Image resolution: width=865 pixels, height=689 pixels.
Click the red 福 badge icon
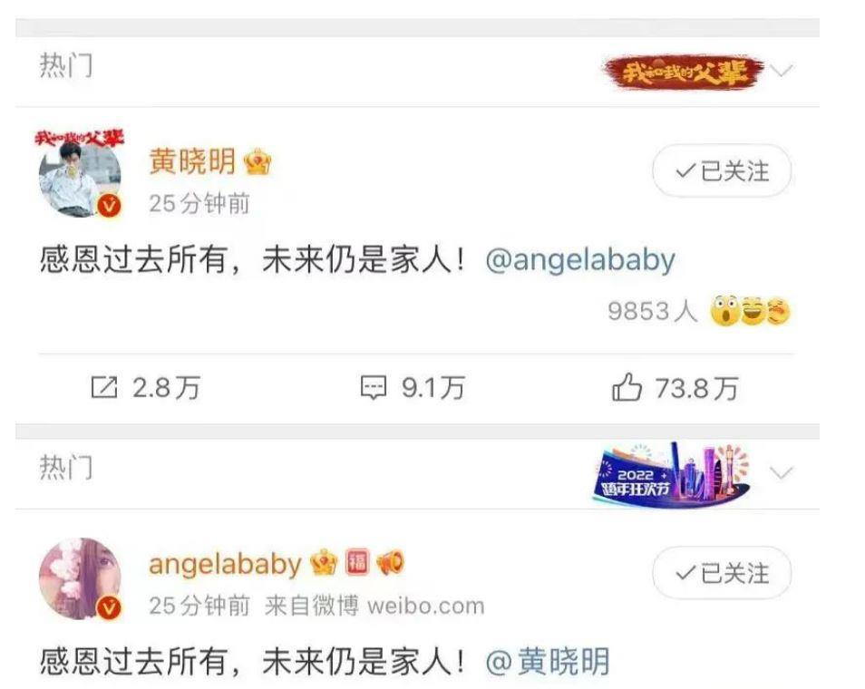[356, 563]
